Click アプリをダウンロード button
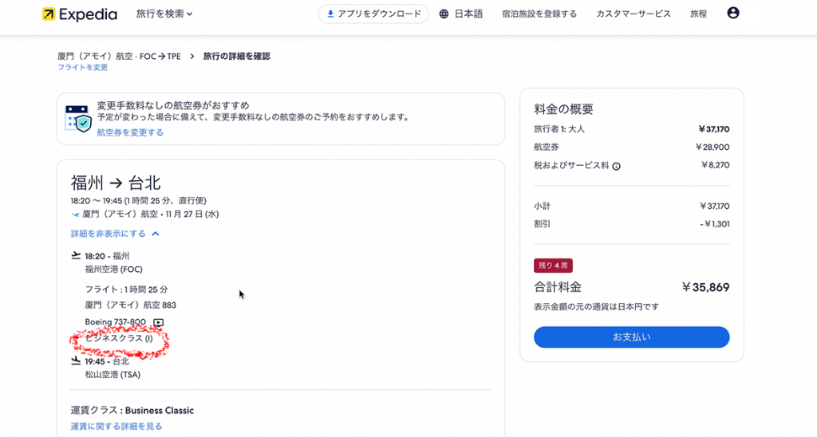Image resolution: width=817 pixels, height=437 pixels. coord(373,14)
